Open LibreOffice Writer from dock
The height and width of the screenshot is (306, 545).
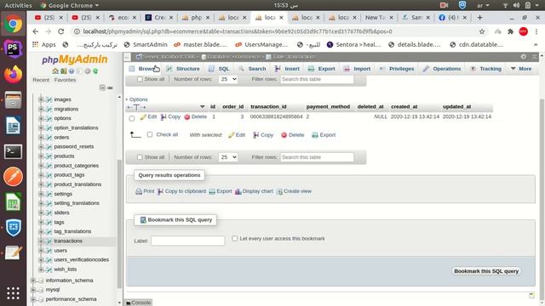click(14, 126)
